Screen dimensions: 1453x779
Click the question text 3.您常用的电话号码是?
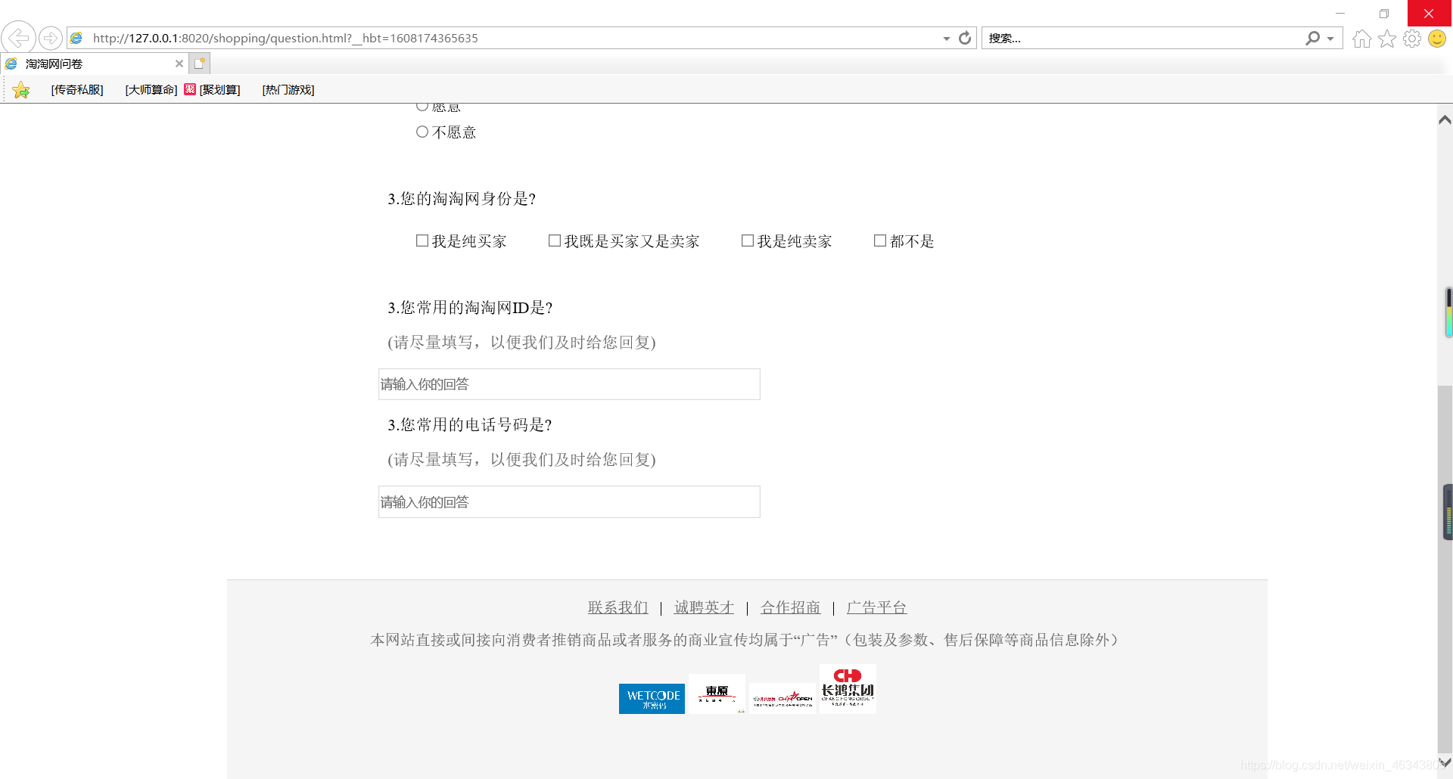[x=470, y=425]
